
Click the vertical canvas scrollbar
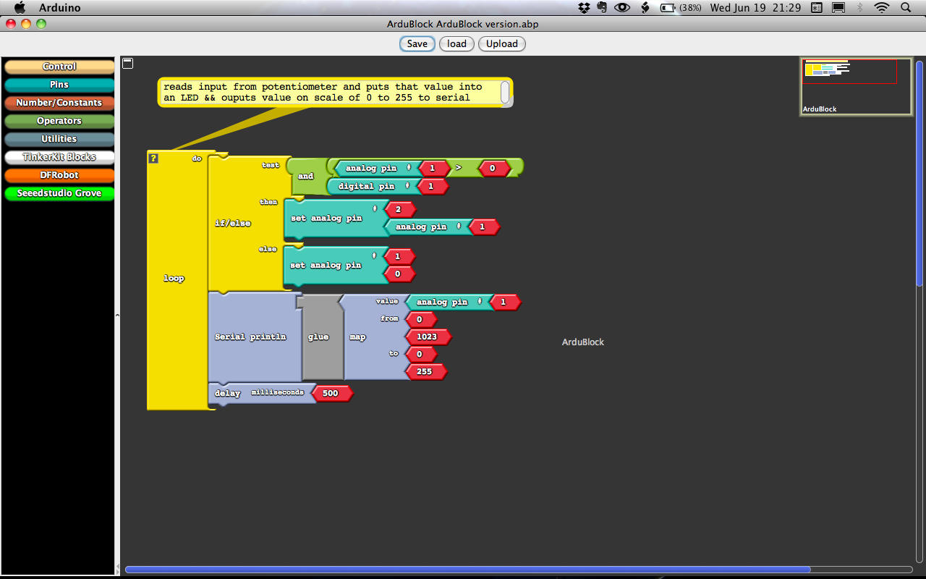point(920,174)
